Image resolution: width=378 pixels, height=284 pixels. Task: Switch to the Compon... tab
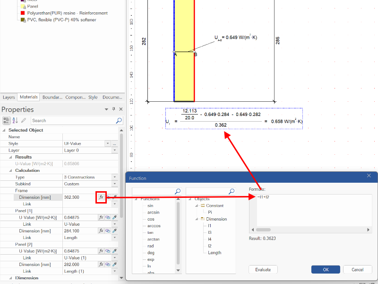point(76,98)
